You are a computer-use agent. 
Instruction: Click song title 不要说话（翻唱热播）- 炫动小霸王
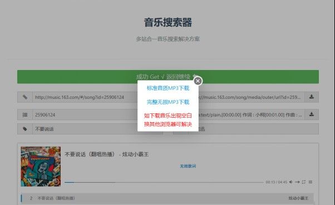click(x=106, y=154)
